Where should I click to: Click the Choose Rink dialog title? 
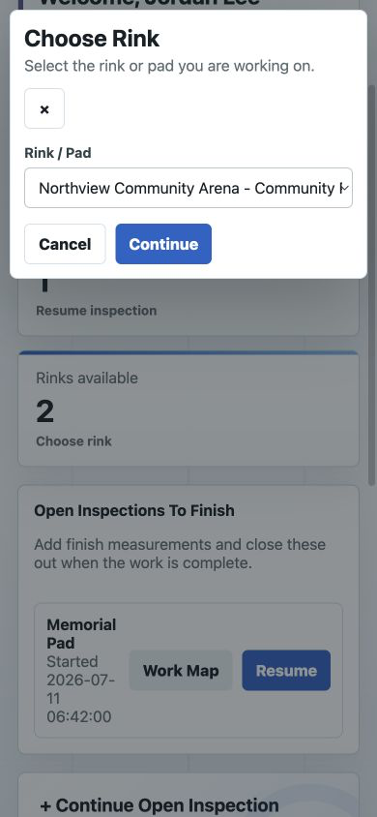coord(92,39)
